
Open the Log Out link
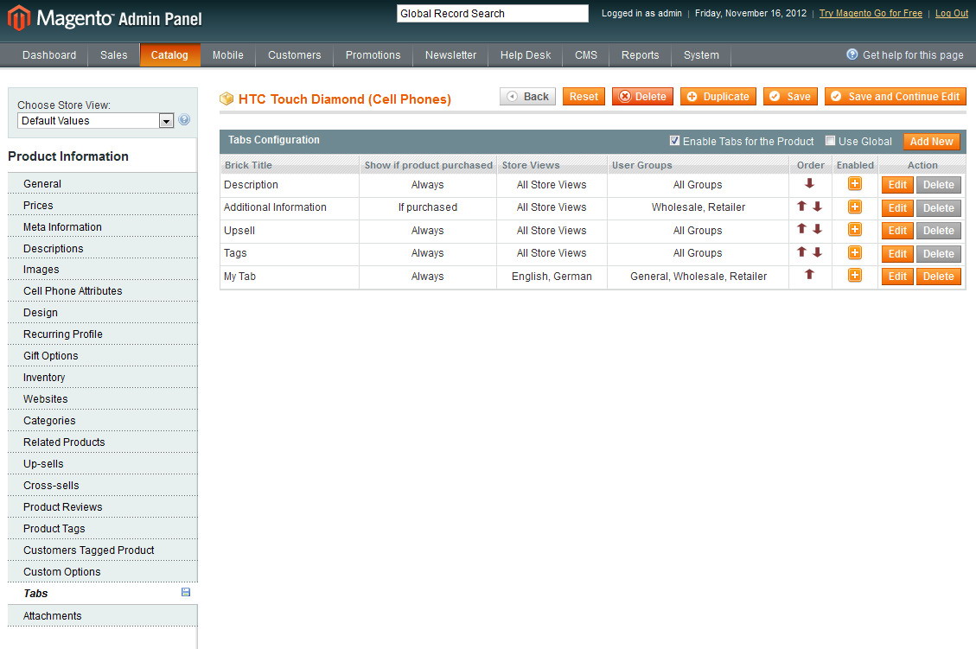pos(951,14)
